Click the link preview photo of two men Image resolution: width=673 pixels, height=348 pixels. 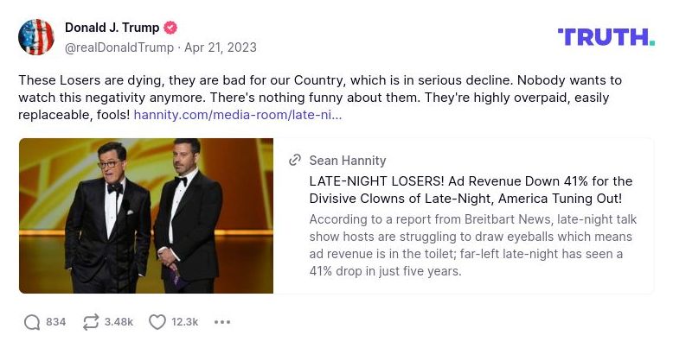coord(146,216)
